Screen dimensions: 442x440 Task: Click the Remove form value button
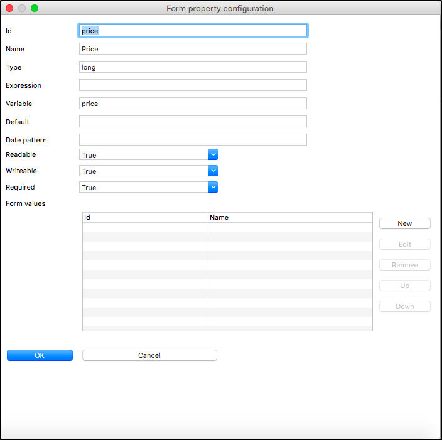point(404,265)
